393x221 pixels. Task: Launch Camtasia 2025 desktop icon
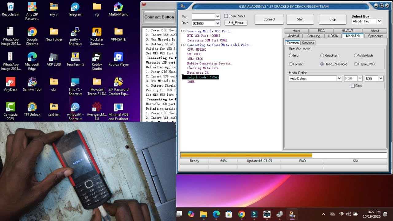(10, 111)
